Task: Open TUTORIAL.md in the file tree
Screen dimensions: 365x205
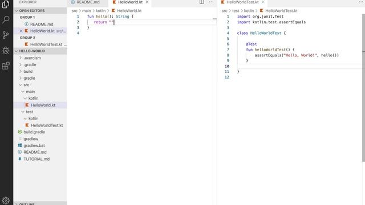Action: [36, 159]
